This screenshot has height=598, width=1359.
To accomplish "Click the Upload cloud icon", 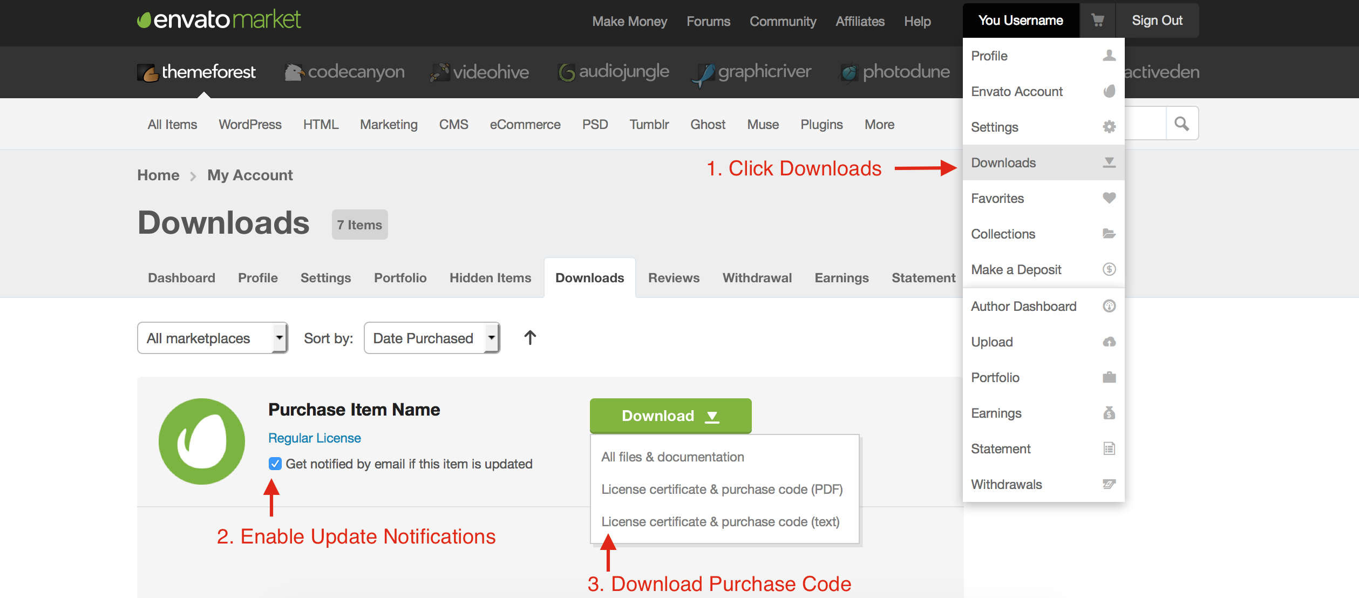I will (x=1109, y=342).
